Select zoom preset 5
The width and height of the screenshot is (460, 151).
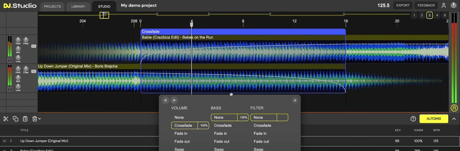(445, 15)
